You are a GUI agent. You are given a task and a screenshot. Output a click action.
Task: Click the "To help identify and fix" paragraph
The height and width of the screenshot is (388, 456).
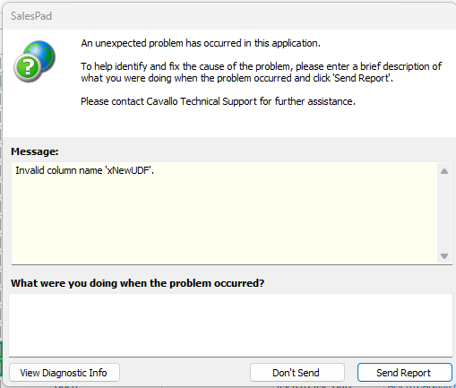[x=262, y=73]
